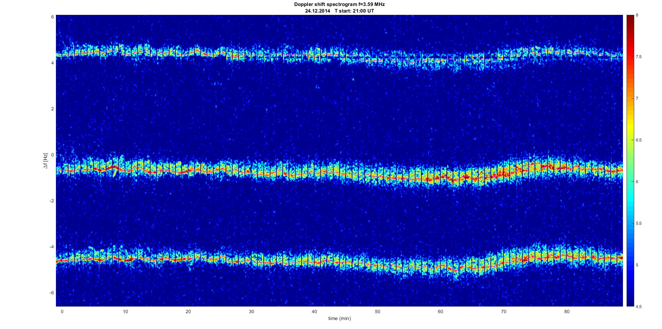The height and width of the screenshot is (329, 662).
Task: Click x-axis tick label '50'
Action: point(377,311)
